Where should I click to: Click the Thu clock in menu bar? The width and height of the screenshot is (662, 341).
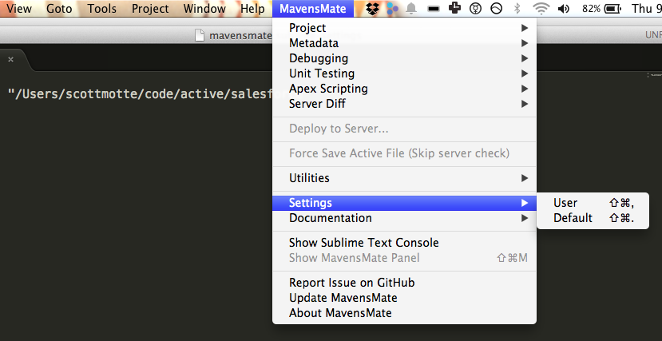[646, 9]
